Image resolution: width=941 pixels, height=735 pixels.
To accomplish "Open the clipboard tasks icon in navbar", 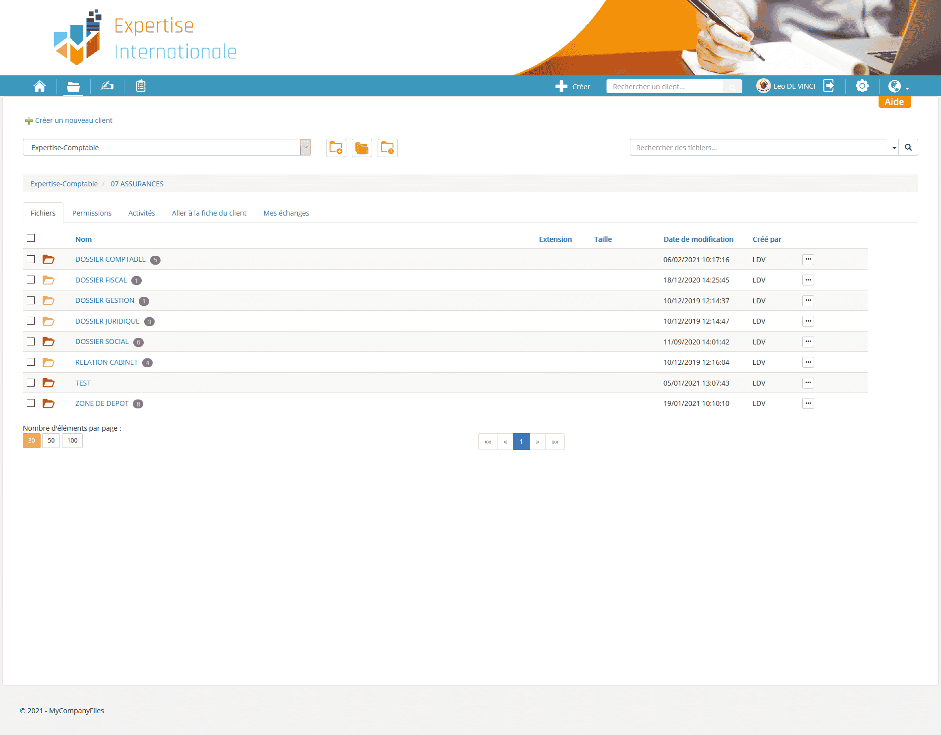I will (x=141, y=86).
